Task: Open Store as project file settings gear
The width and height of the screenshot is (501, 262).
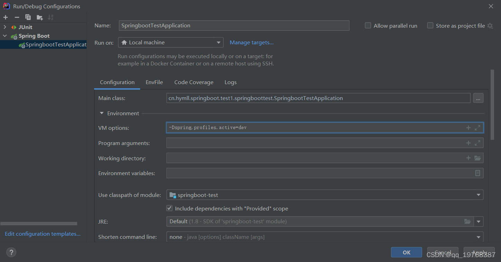Action: (490, 26)
